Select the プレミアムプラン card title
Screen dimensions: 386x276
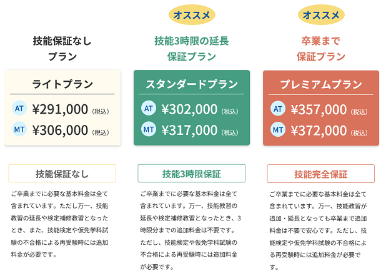pos(321,84)
